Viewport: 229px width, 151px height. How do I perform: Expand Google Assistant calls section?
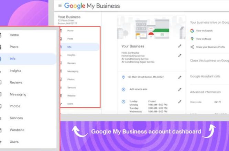click(x=205, y=77)
